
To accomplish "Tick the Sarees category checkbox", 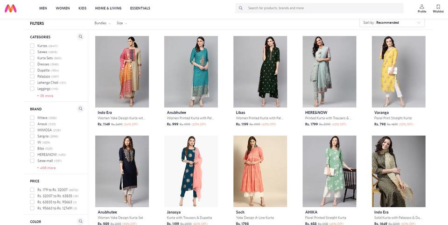I will 32,52.
